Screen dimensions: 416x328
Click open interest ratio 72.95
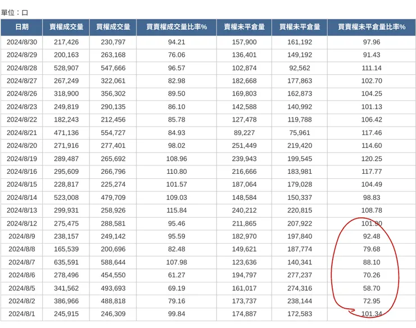click(x=372, y=301)
